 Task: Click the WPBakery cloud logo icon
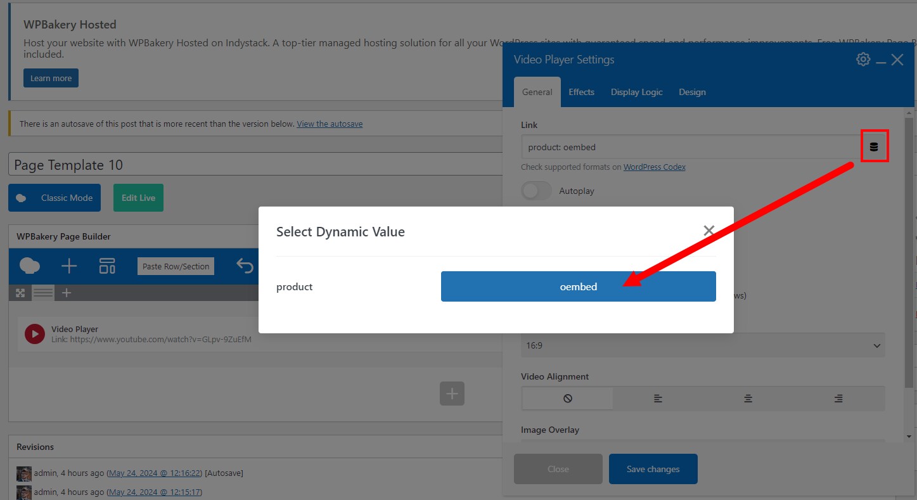click(30, 266)
